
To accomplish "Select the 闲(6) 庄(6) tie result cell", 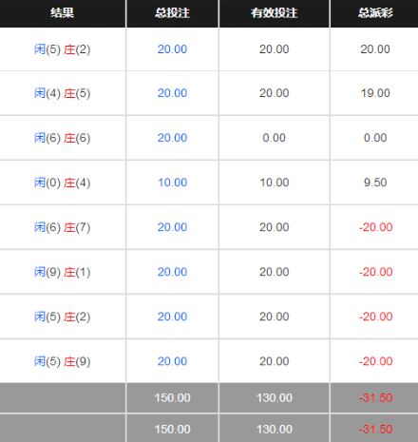I will pos(62,138).
